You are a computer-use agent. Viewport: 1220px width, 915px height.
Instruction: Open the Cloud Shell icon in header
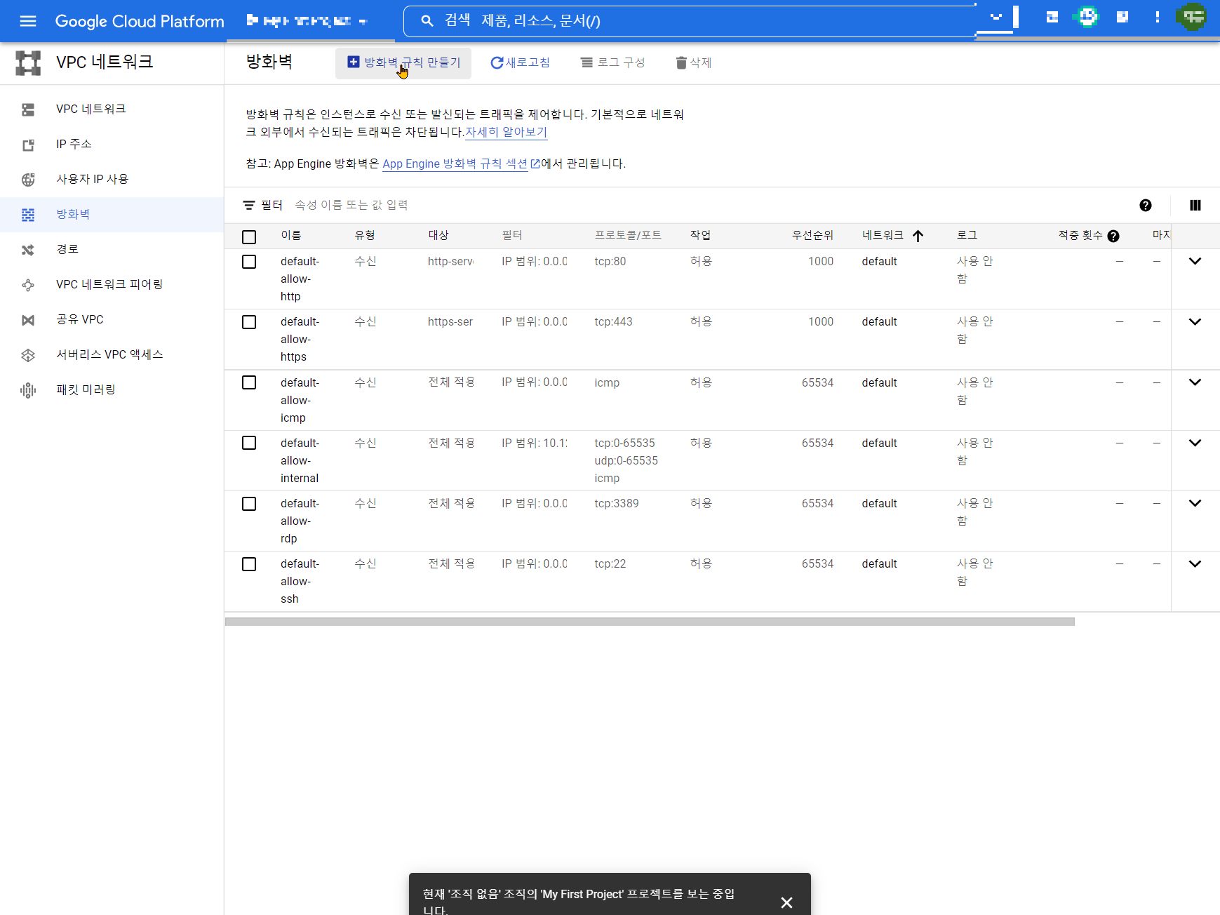coord(1052,17)
